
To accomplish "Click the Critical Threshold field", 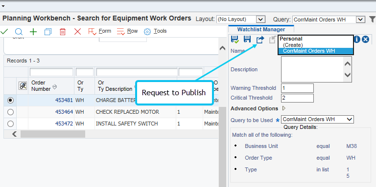I will click(297, 98).
